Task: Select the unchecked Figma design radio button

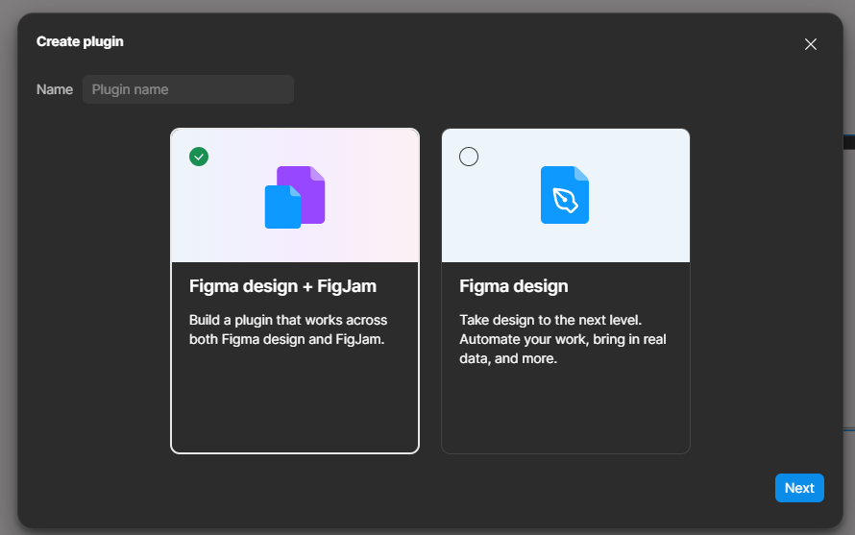Action: [469, 157]
